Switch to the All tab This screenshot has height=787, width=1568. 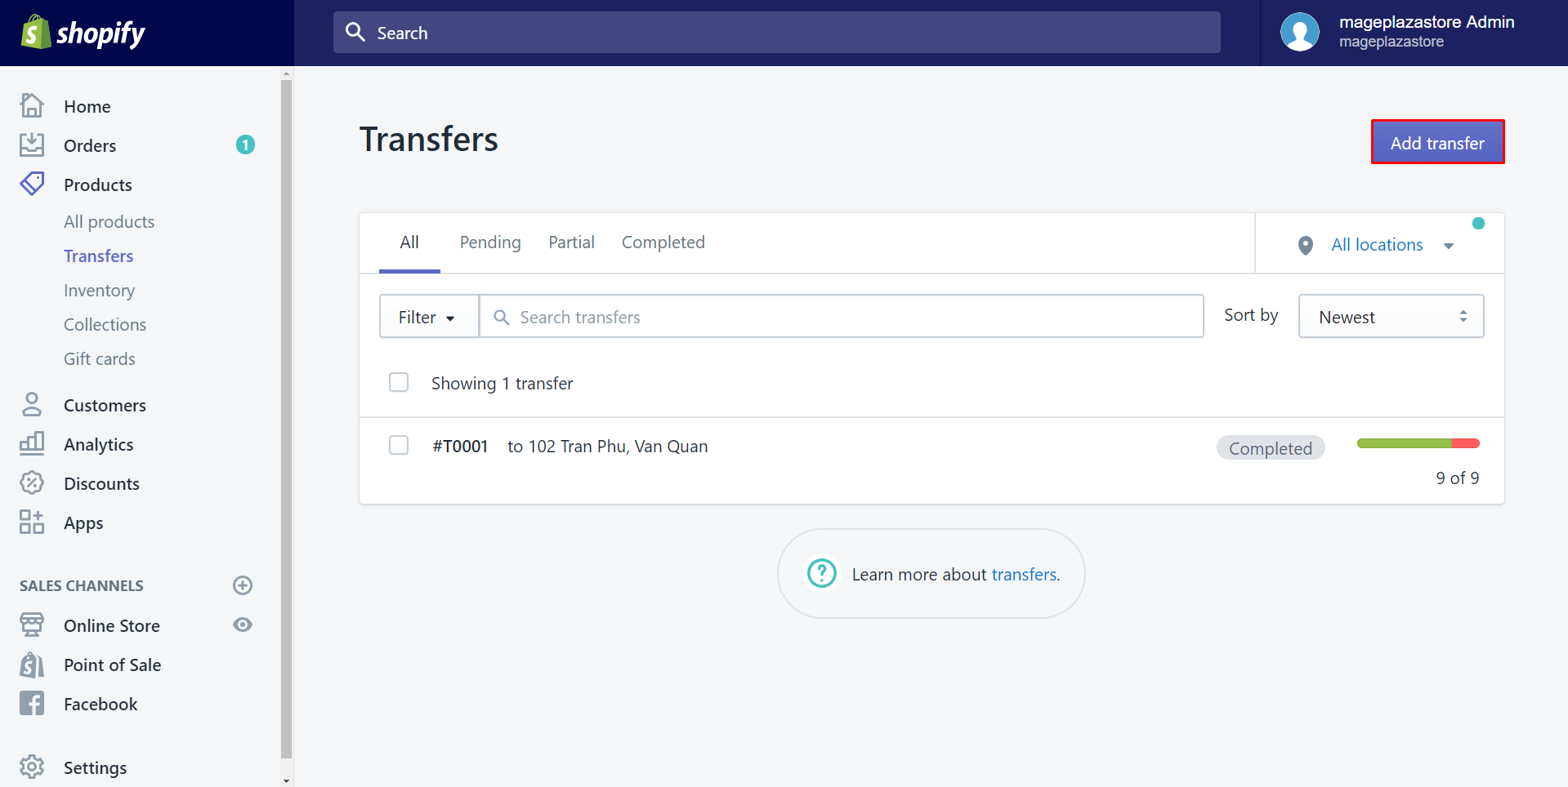point(409,242)
